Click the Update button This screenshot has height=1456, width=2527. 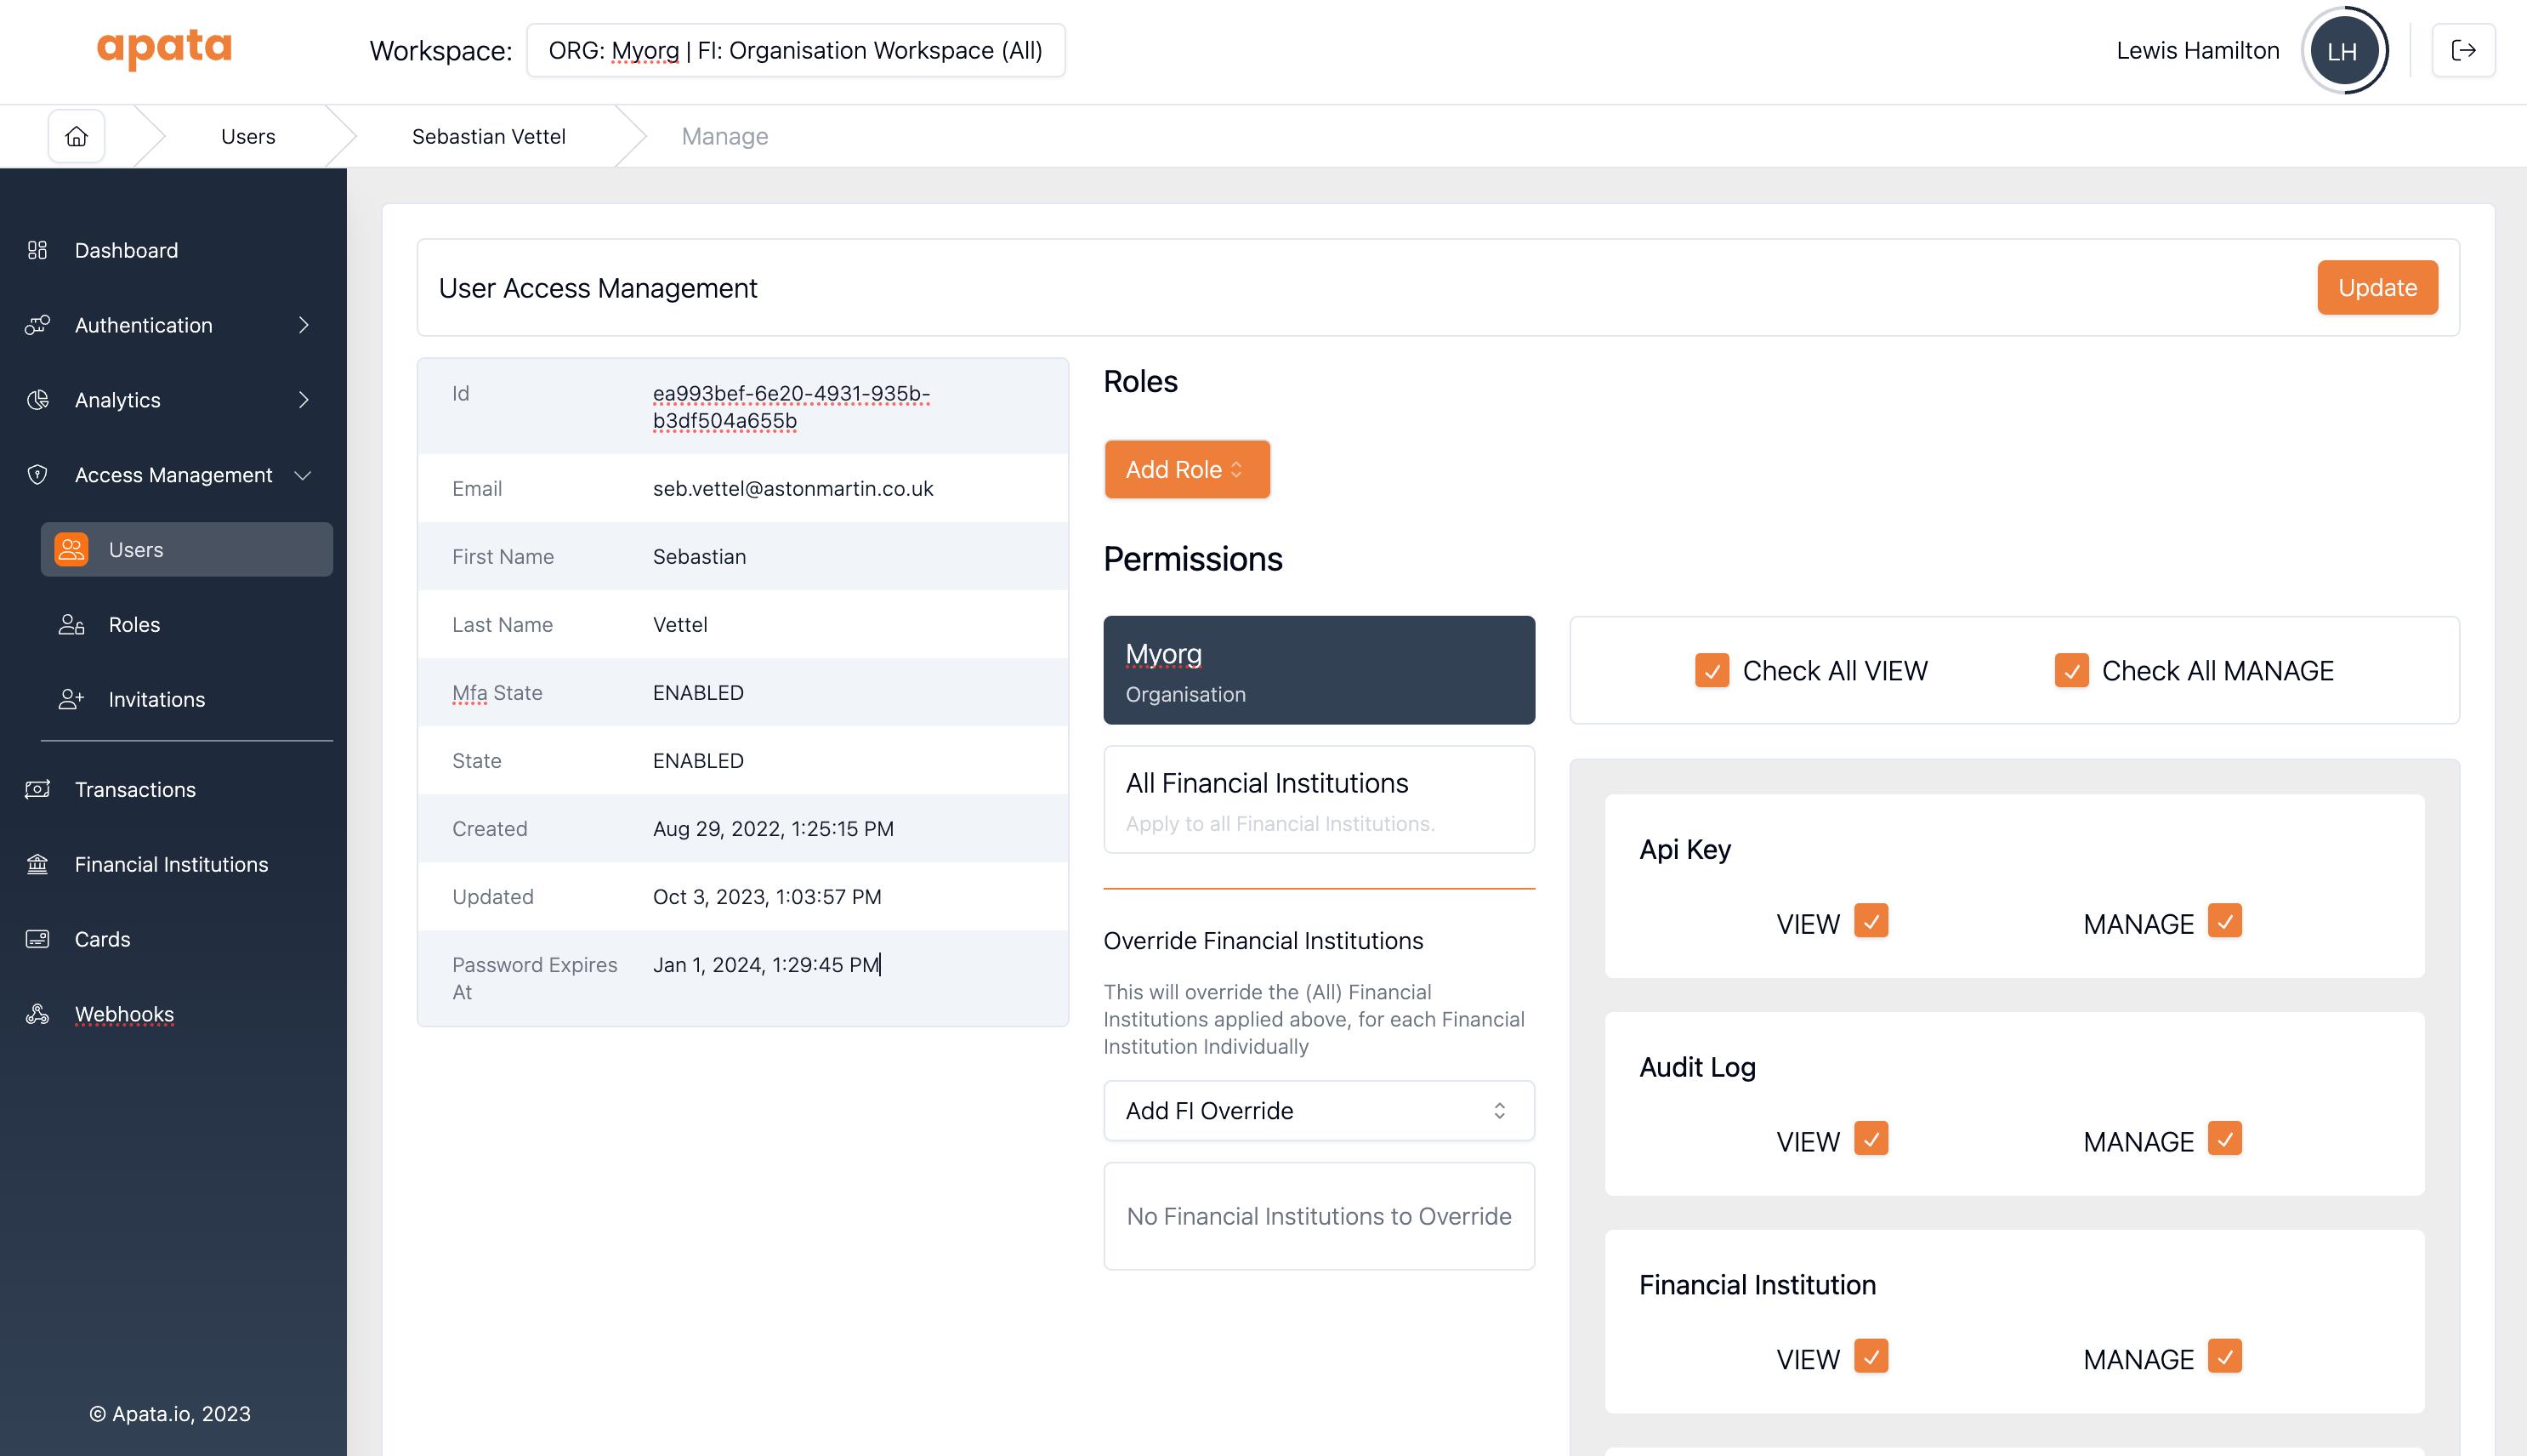(x=2376, y=288)
